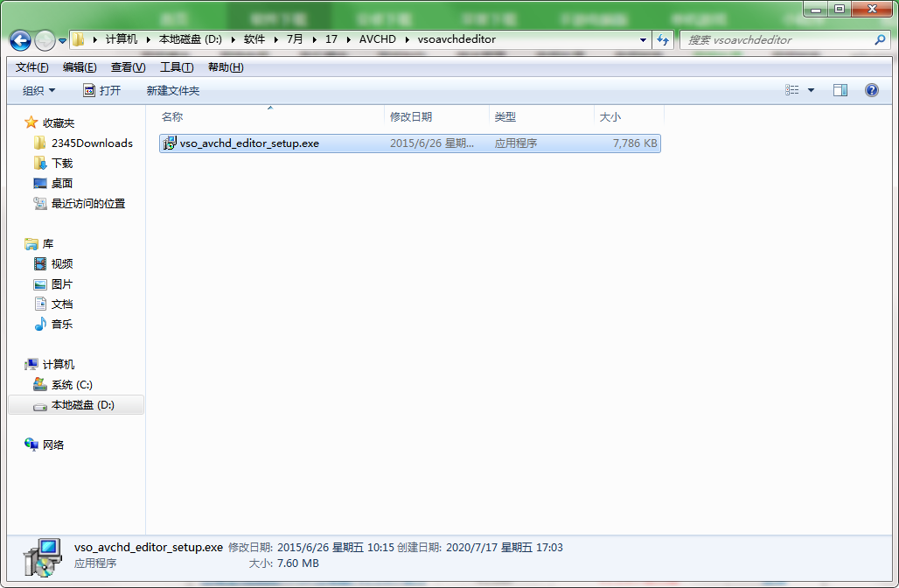This screenshot has width=899, height=588.
Task: Click the 音乐 note icon
Action: tap(40, 324)
